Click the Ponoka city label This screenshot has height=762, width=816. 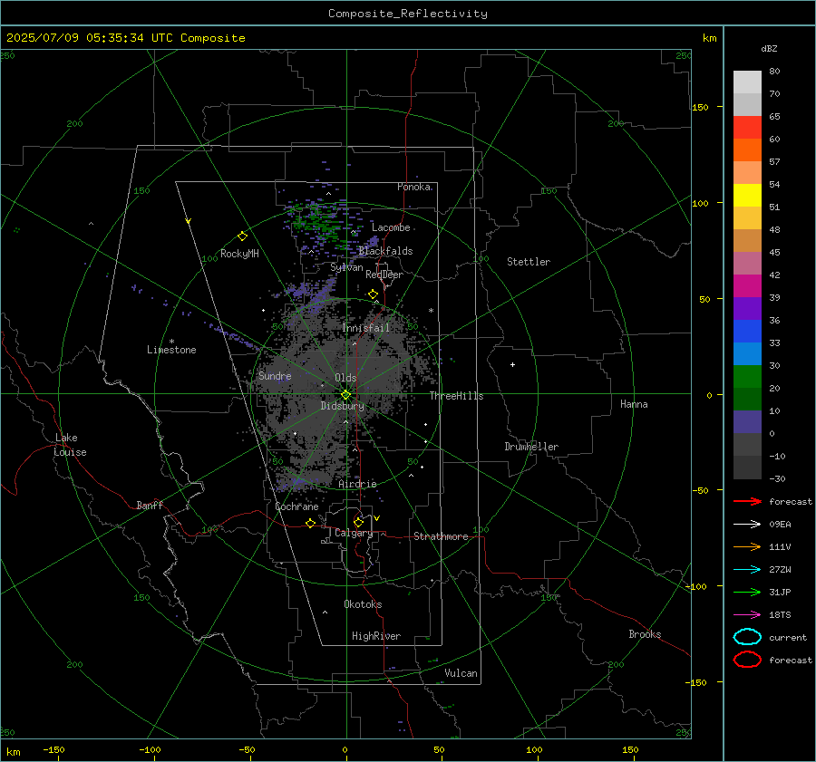(413, 187)
